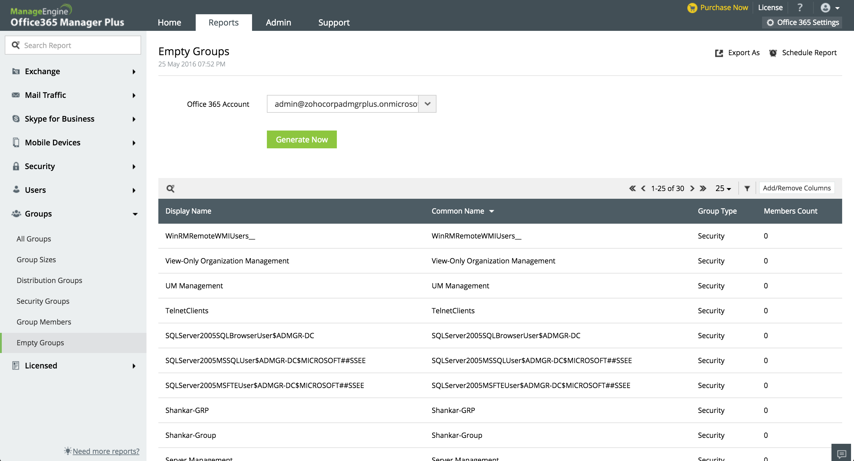Click the Export As icon

point(719,53)
